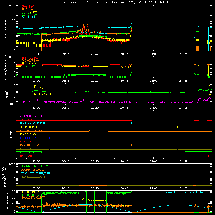The image size is (215, 215).
Task: Click the 0.3-0.8 MeV legend label
Action: [x=31, y=60]
